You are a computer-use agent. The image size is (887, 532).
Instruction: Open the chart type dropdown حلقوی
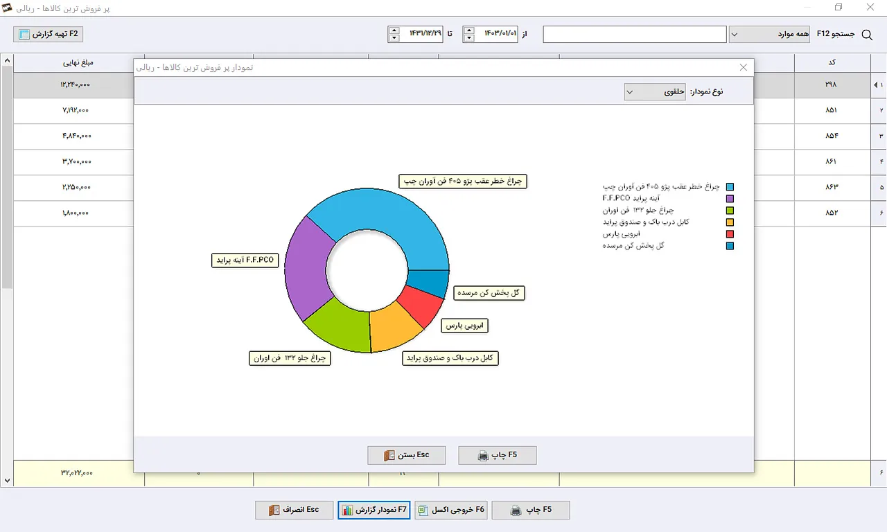[x=656, y=91]
